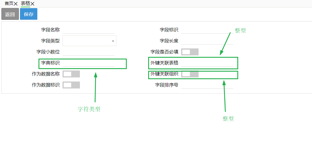Click the 字段小数位 input field
Image resolution: width=312 pixels, height=143 pixels.
89,52
